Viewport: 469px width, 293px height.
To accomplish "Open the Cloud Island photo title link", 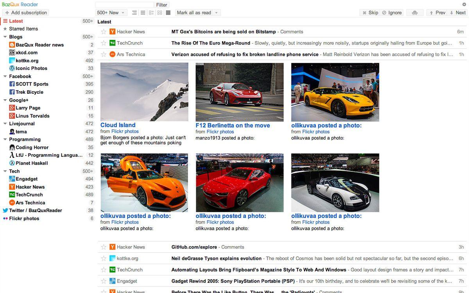I will coord(118,125).
